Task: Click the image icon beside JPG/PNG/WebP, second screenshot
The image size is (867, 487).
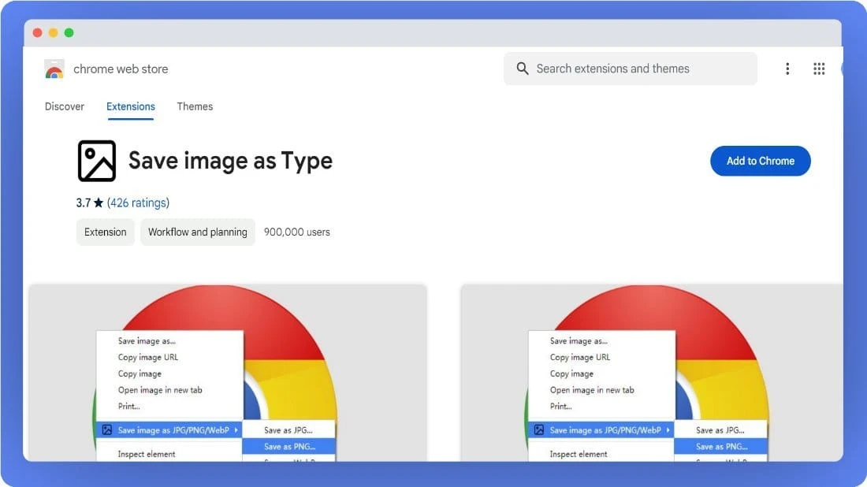Action: coord(539,430)
